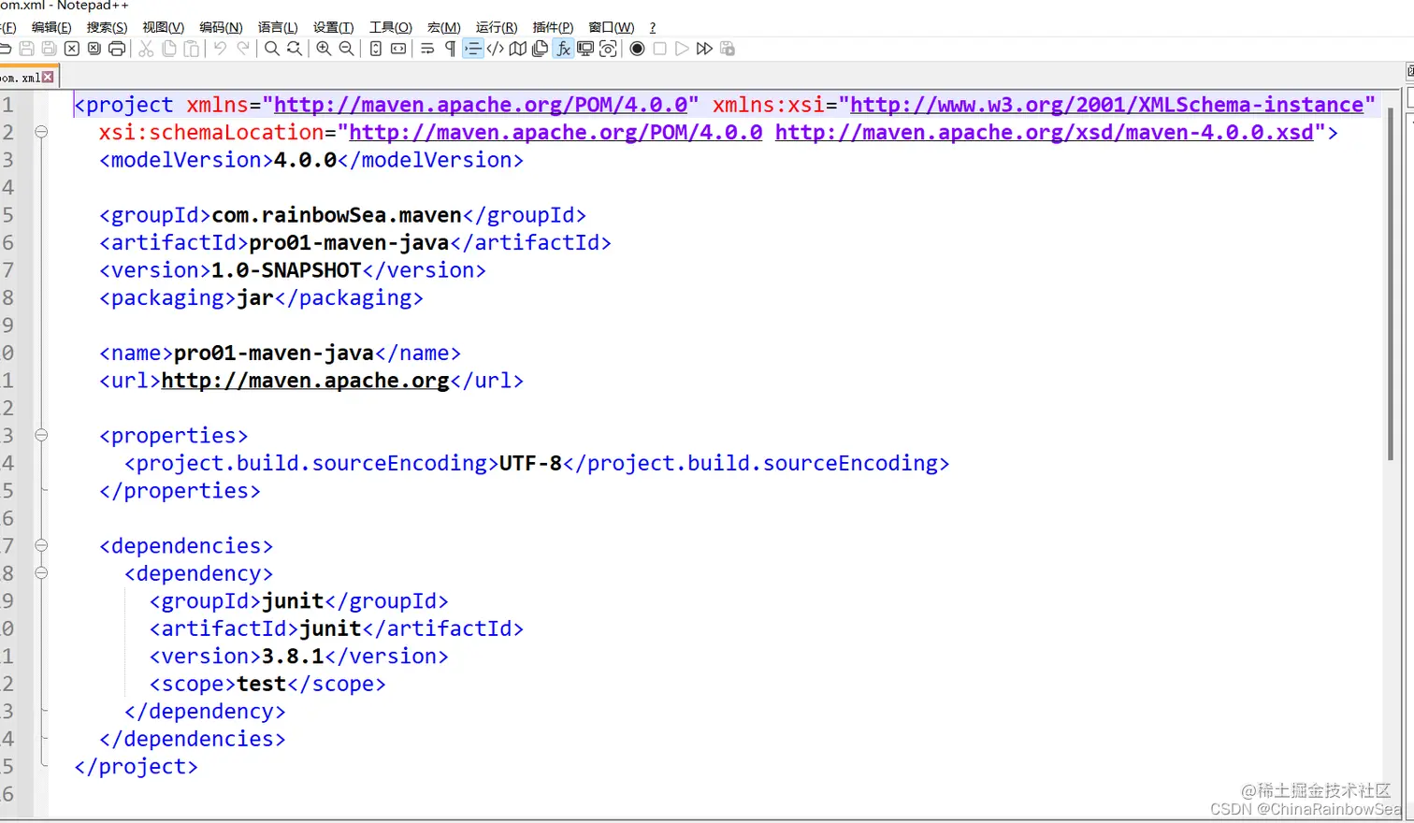Play back the recorded macro
This screenshot has width=1414, height=823.
pyautogui.click(x=682, y=49)
